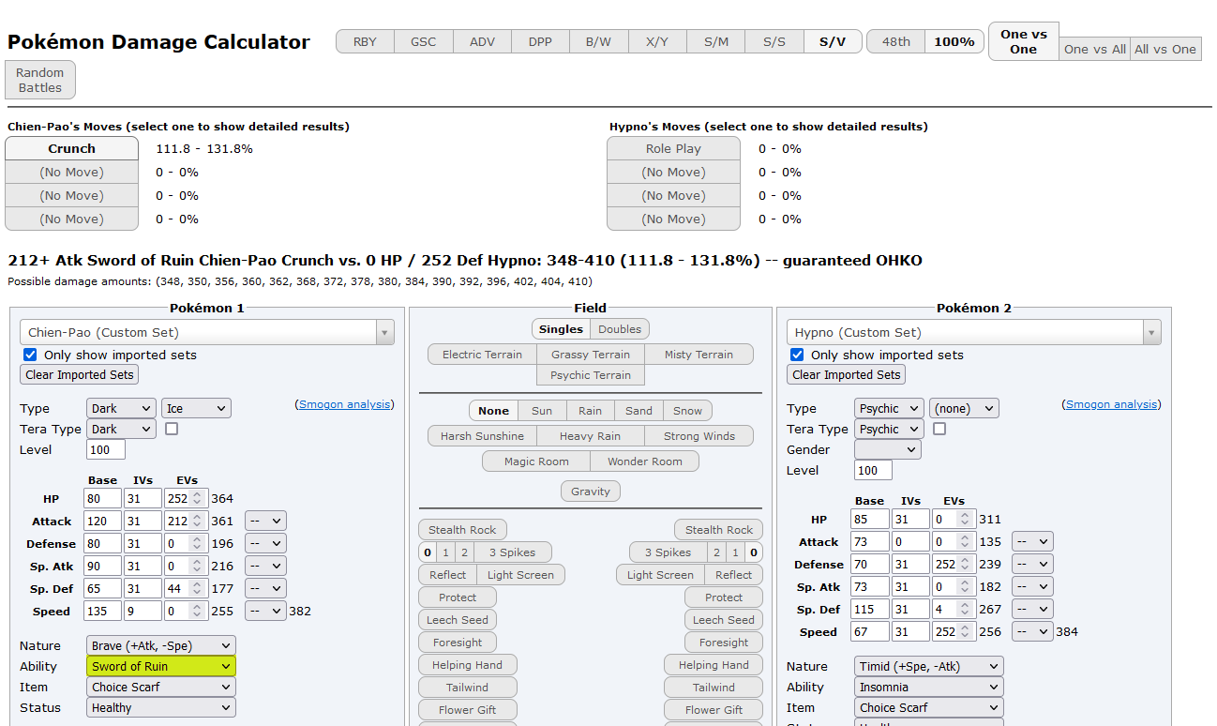
Task: Open Chien-Pao's first type dropdown (Dark)
Action: click(121, 408)
